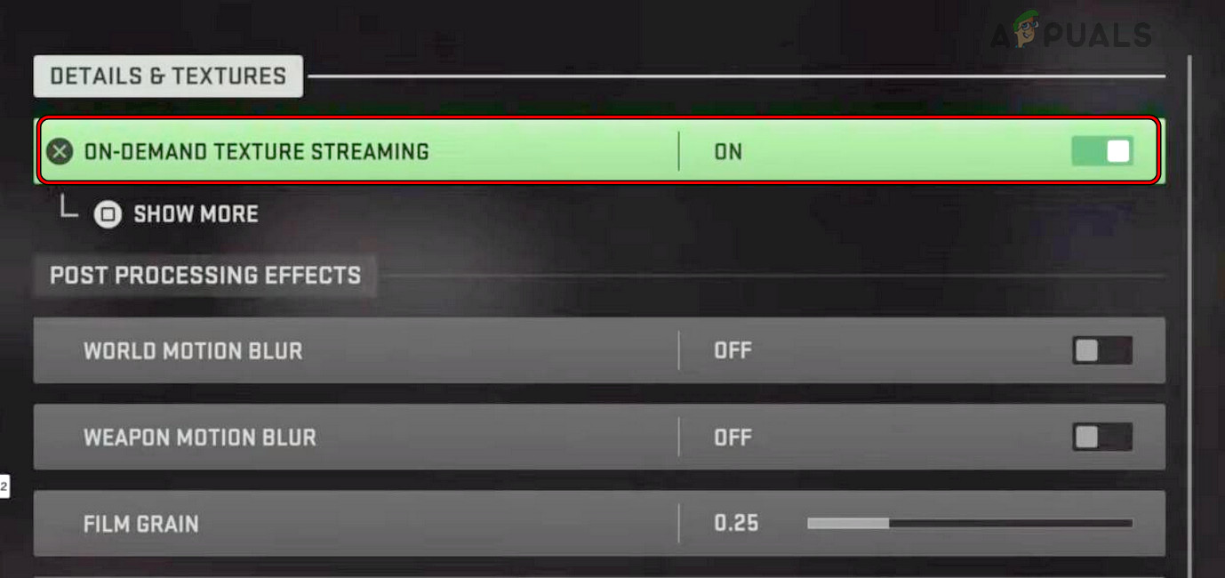This screenshot has width=1225, height=578.
Task: Click the right-side scrollbar
Action: (1189, 267)
